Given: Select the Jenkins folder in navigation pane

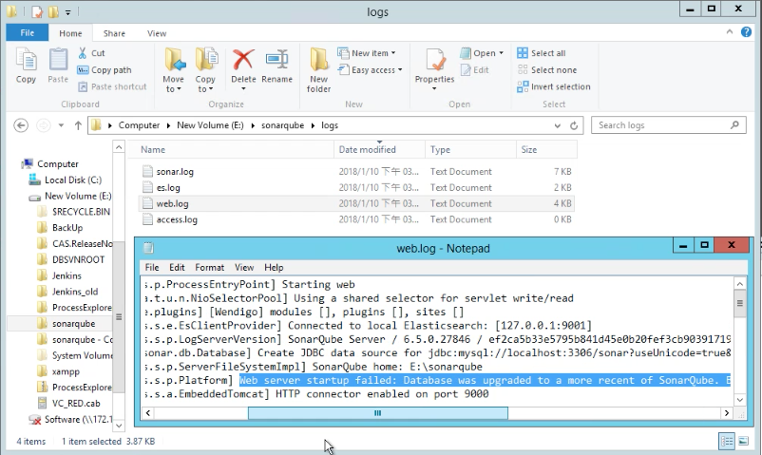Looking at the screenshot, I should coord(67,275).
